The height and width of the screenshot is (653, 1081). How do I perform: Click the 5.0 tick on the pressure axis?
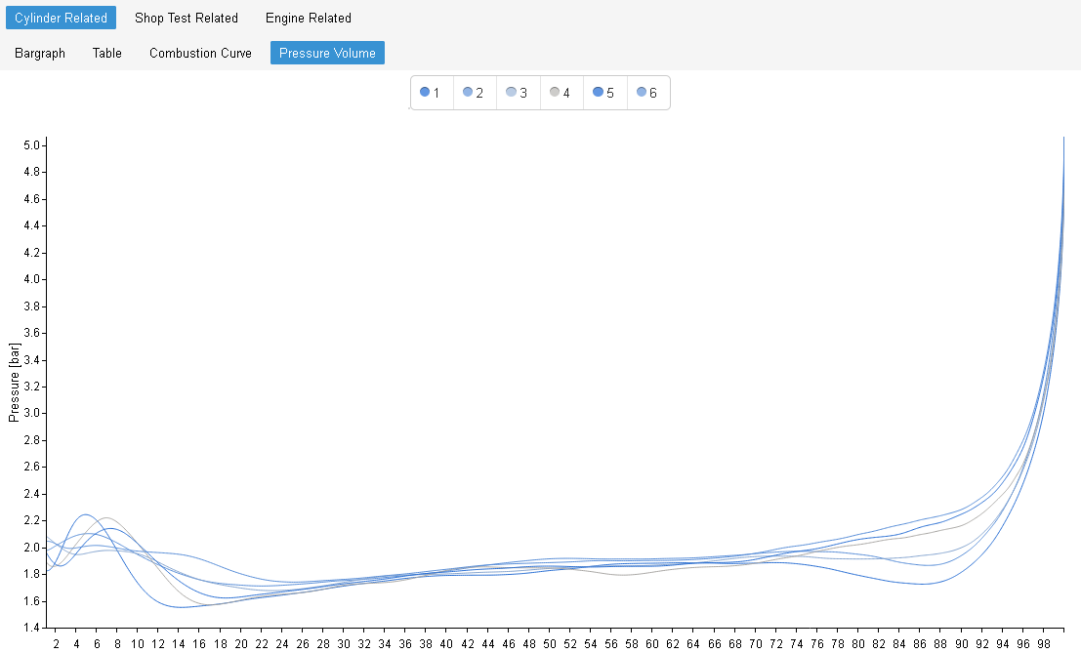[30, 145]
